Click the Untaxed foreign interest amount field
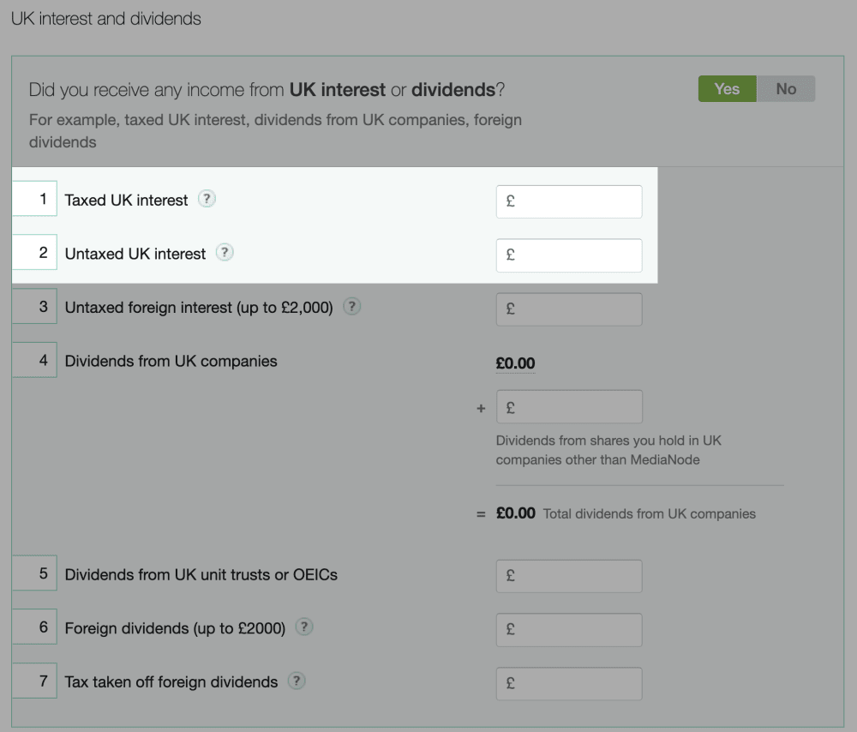 click(x=569, y=309)
